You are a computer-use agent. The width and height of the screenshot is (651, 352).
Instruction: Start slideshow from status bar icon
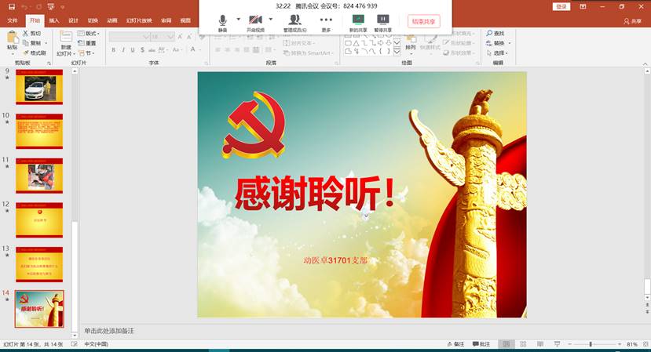(557, 344)
